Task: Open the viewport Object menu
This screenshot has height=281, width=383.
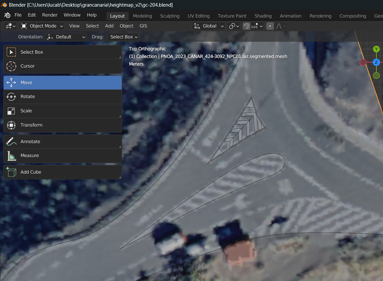Action: click(127, 26)
